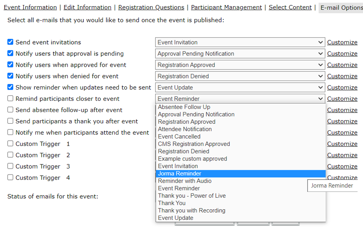
Task: Expand the Approval Pending Notification dropdown
Action: 240,54
